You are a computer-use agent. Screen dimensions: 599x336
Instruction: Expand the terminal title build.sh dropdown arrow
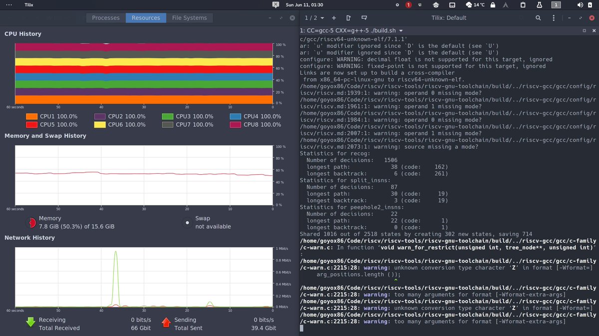(401, 31)
